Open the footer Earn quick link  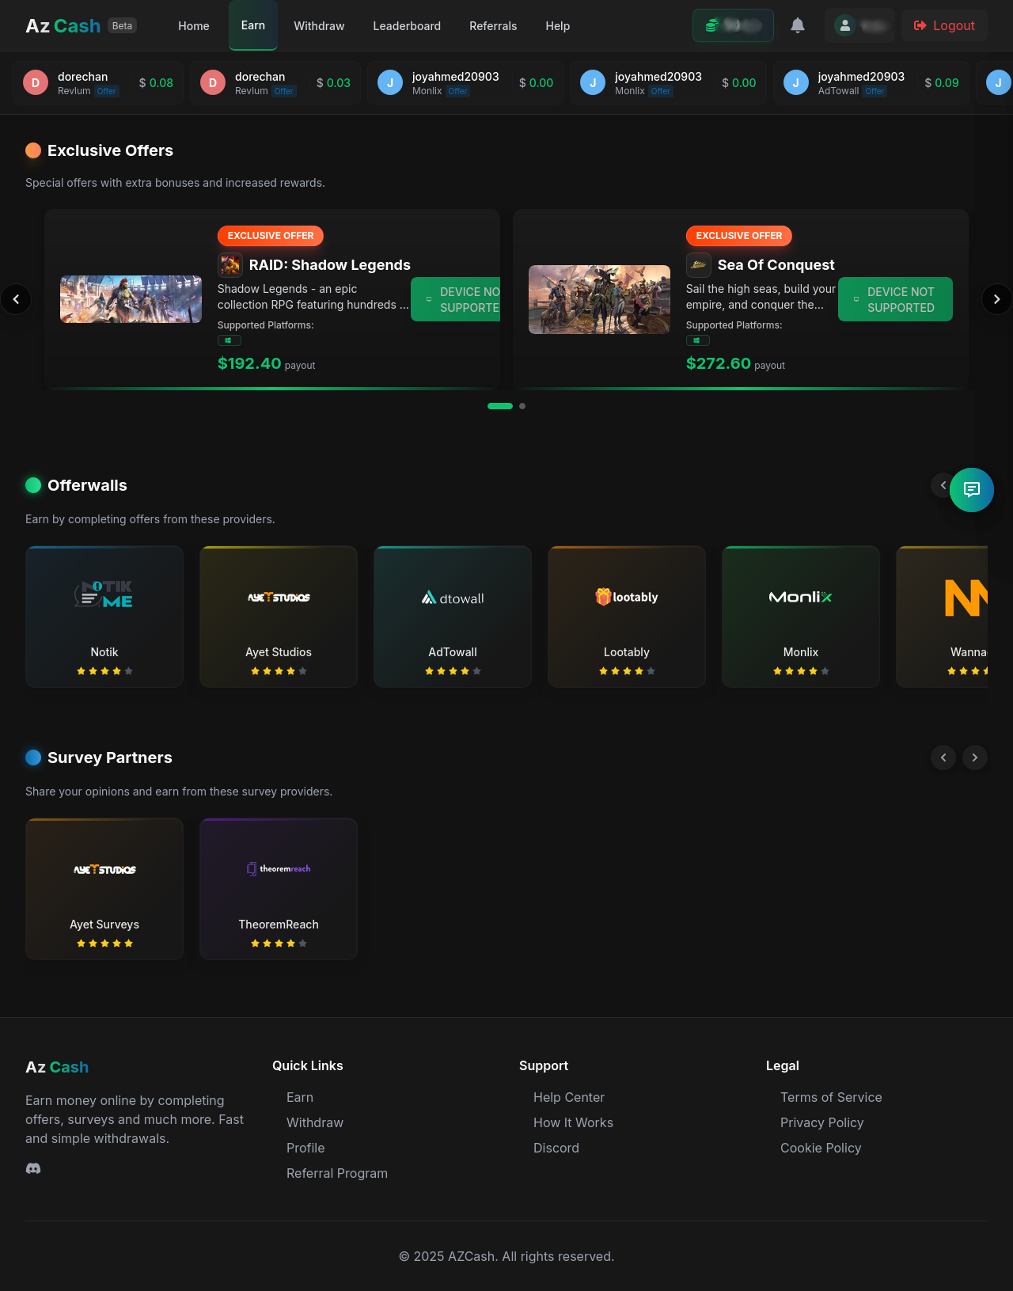pyautogui.click(x=300, y=1097)
